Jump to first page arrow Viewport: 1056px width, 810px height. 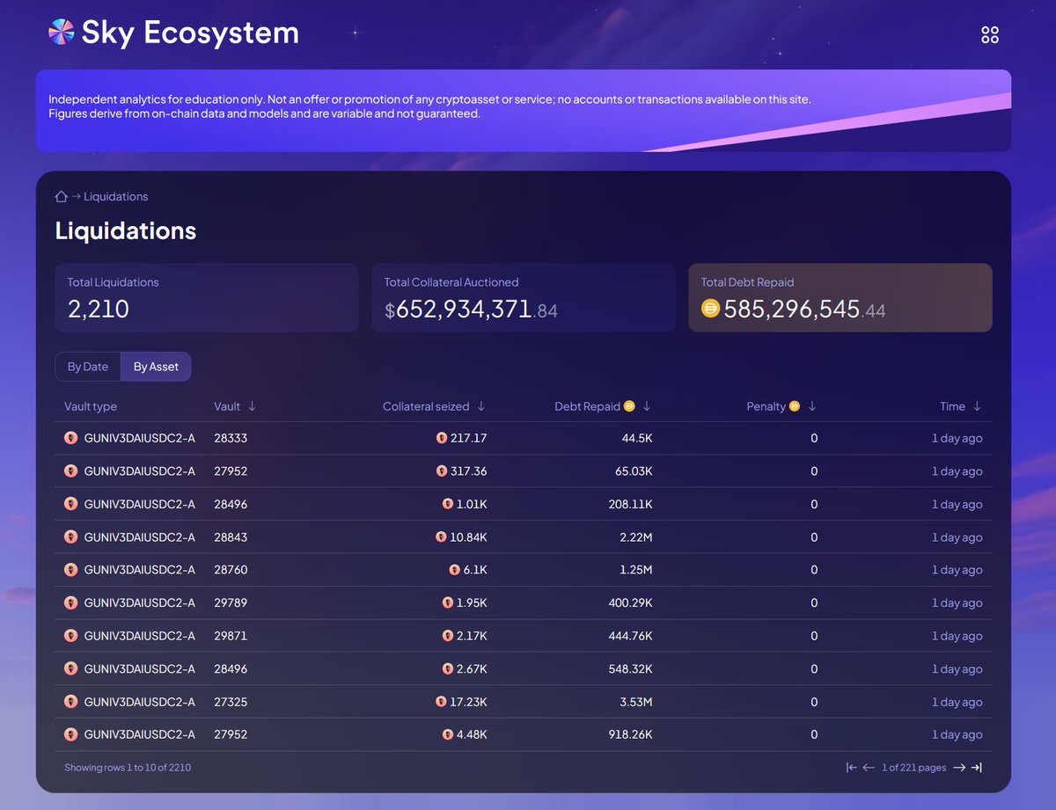pyautogui.click(x=851, y=768)
